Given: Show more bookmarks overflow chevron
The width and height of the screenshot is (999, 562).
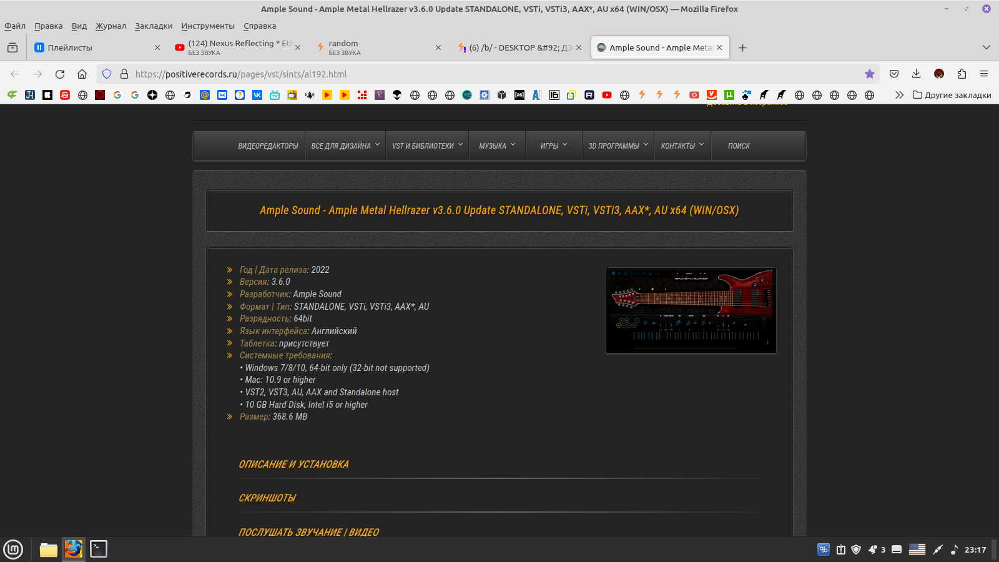Looking at the screenshot, I should pos(899,95).
